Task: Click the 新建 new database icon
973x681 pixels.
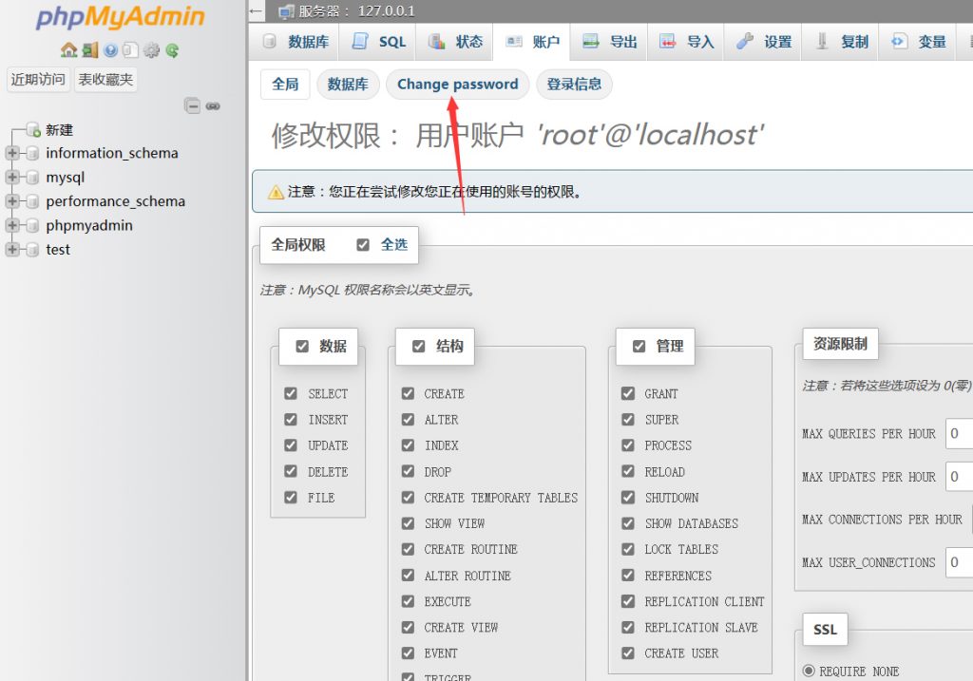Action: tap(33, 129)
